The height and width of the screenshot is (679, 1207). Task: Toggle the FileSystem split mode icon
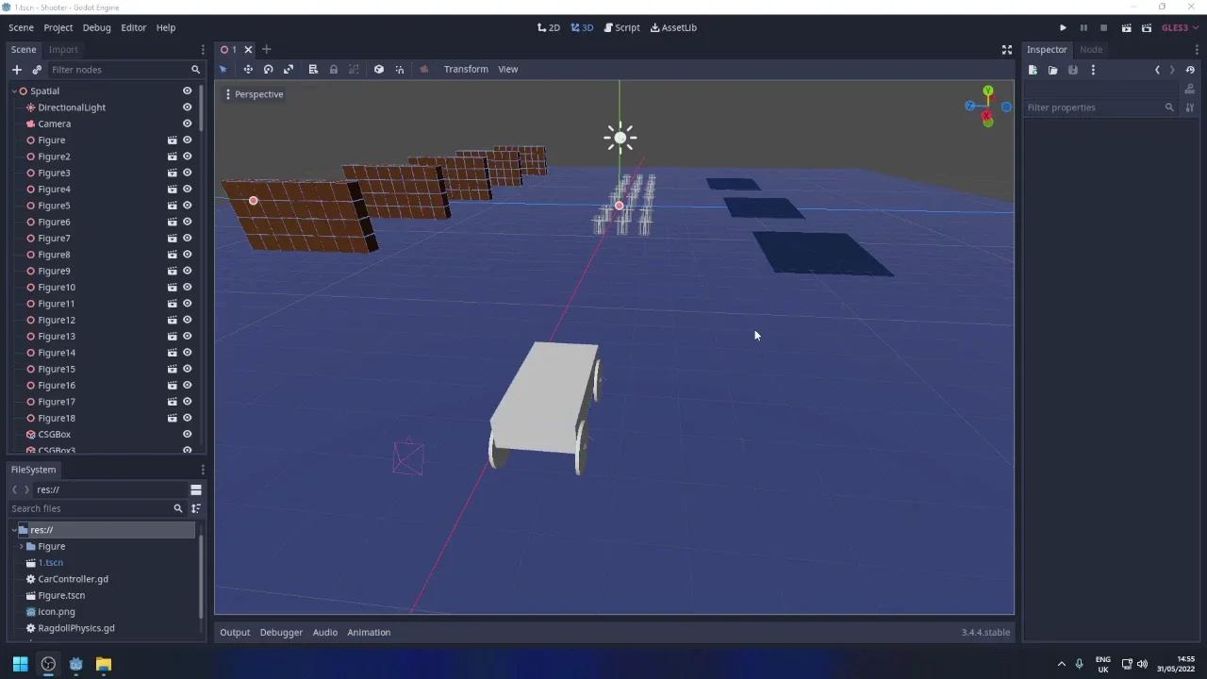point(196,489)
